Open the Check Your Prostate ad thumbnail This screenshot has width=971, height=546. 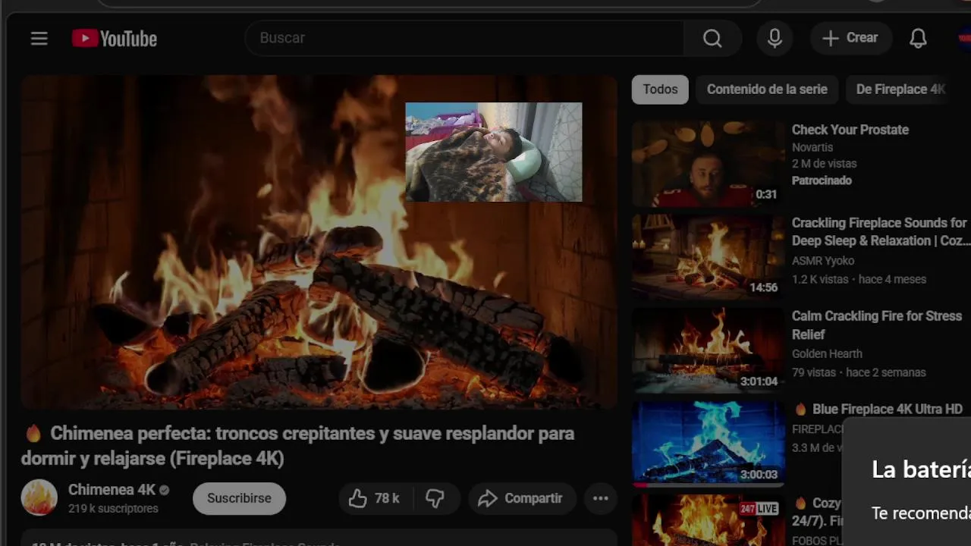coord(708,164)
